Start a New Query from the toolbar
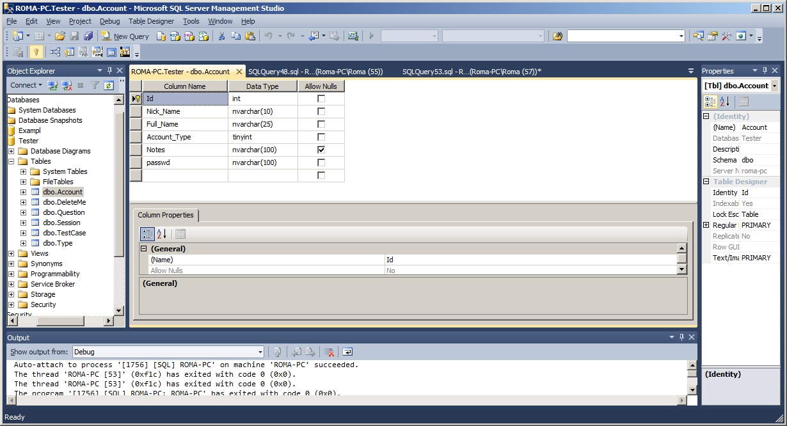Image resolution: width=787 pixels, height=426 pixels. click(x=125, y=36)
